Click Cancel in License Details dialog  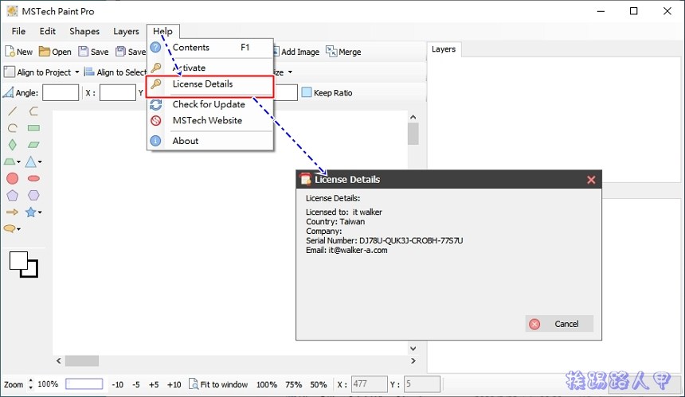click(559, 324)
